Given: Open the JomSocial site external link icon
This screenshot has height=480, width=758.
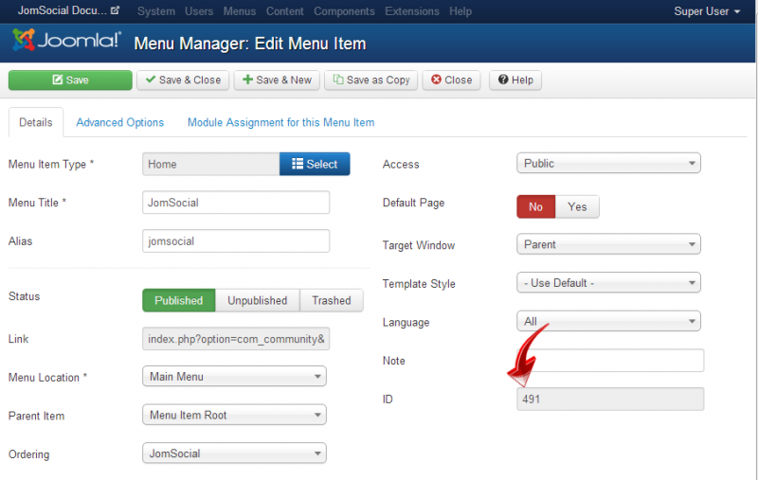Looking at the screenshot, I should click(x=115, y=10).
